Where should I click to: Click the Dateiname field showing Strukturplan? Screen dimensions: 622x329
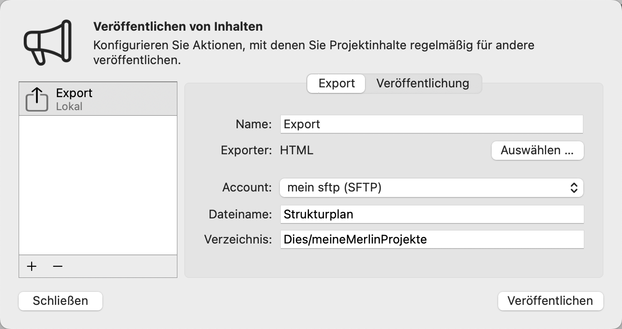tap(431, 214)
